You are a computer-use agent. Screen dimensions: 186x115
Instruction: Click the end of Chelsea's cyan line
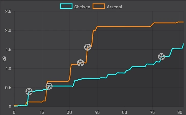[x=183, y=44]
